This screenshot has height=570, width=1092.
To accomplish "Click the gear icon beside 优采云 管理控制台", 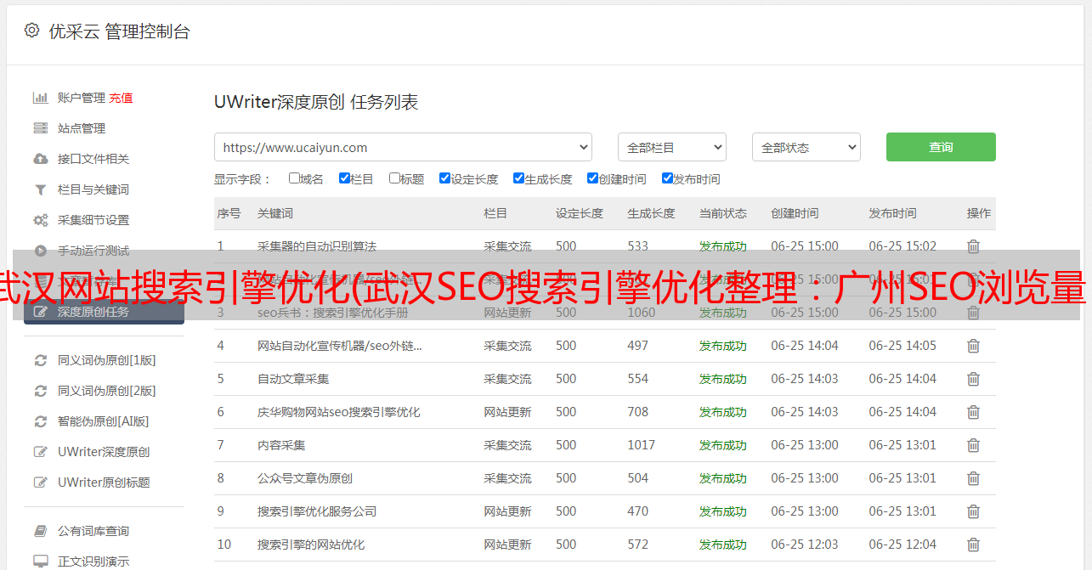I will 31,31.
